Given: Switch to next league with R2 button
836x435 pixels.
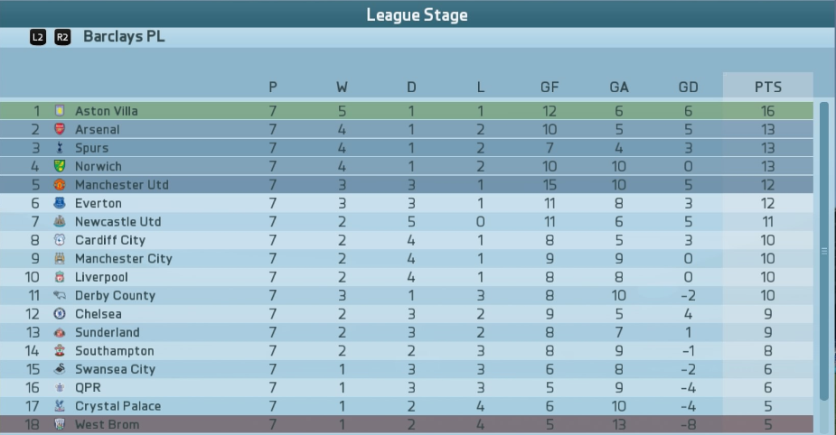Looking at the screenshot, I should click(x=62, y=37).
